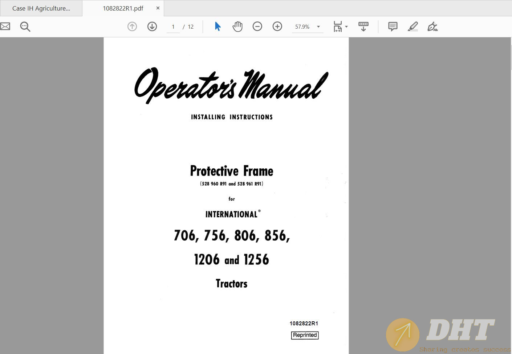Screen dimensions: 512x354
Task: Click the Protective Frame heading
Action: pos(232,171)
